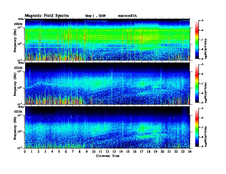Viewport: 226px width, 174px height.
Task: Click the hour 24 tick label
Action: pyautogui.click(x=190, y=152)
